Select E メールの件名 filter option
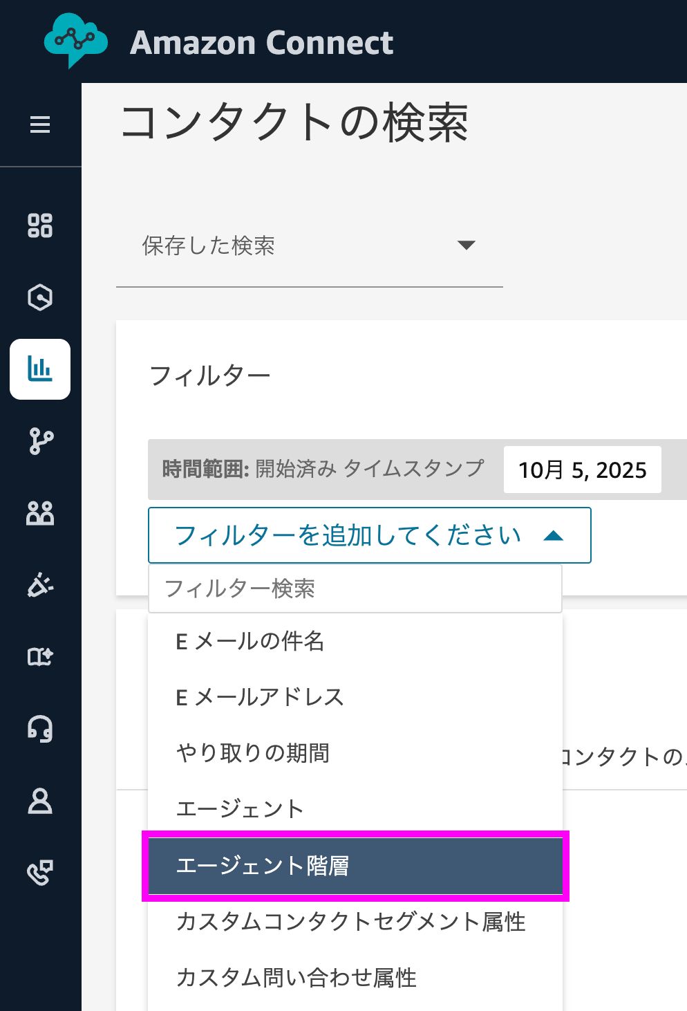The width and height of the screenshot is (687, 1011). (x=250, y=641)
